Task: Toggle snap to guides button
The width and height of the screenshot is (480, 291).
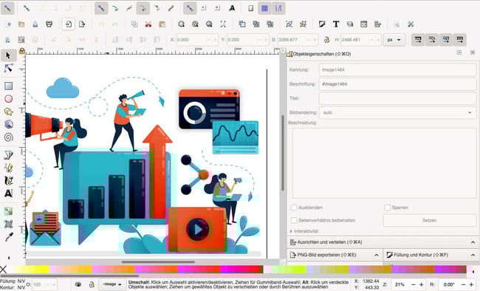Action: 278,8
